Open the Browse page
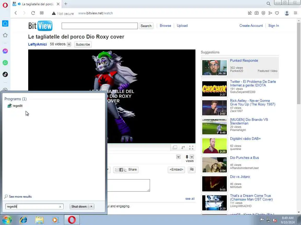Screen dimensions: 301x225 (x=165, y=26)
